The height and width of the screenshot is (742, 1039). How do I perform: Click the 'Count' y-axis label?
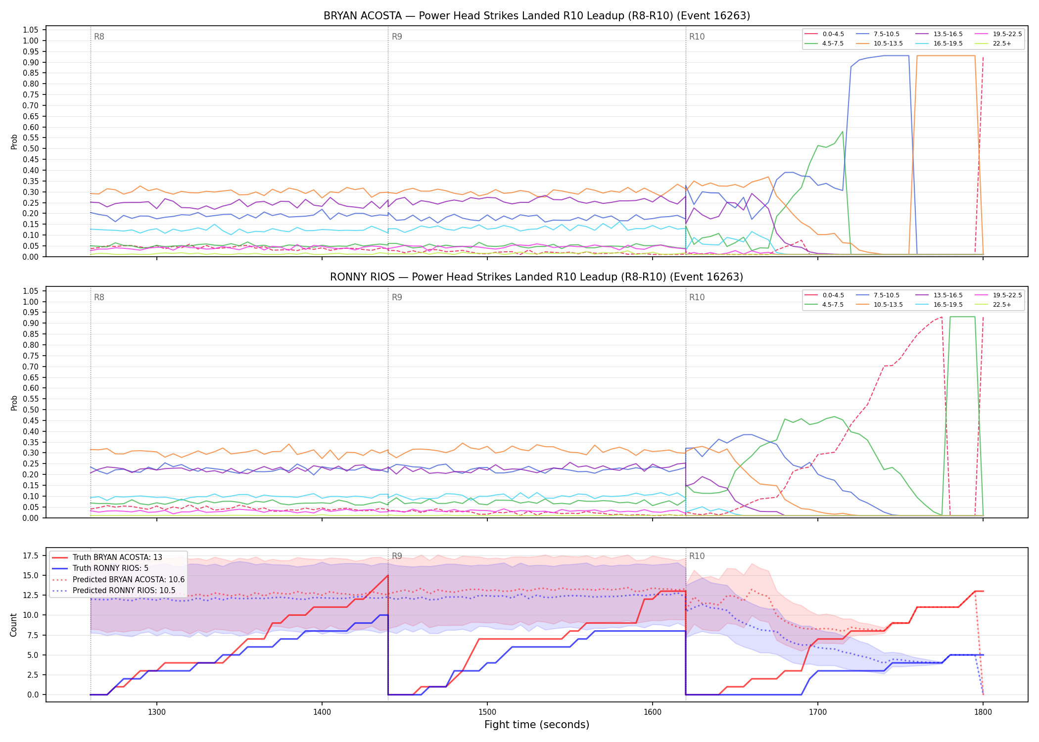pos(13,625)
